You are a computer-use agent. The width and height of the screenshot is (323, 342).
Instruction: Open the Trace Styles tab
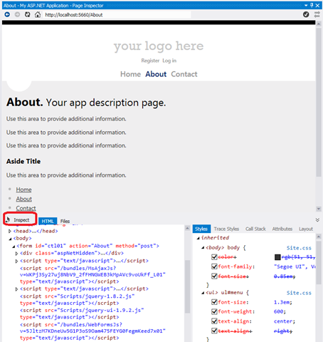click(226, 229)
